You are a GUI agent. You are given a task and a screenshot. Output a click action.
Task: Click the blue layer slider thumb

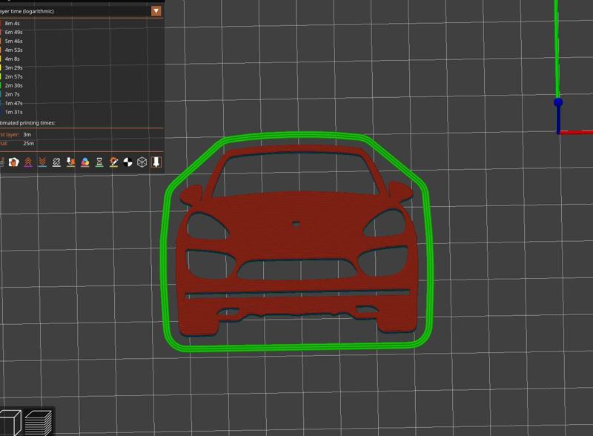[x=558, y=102]
